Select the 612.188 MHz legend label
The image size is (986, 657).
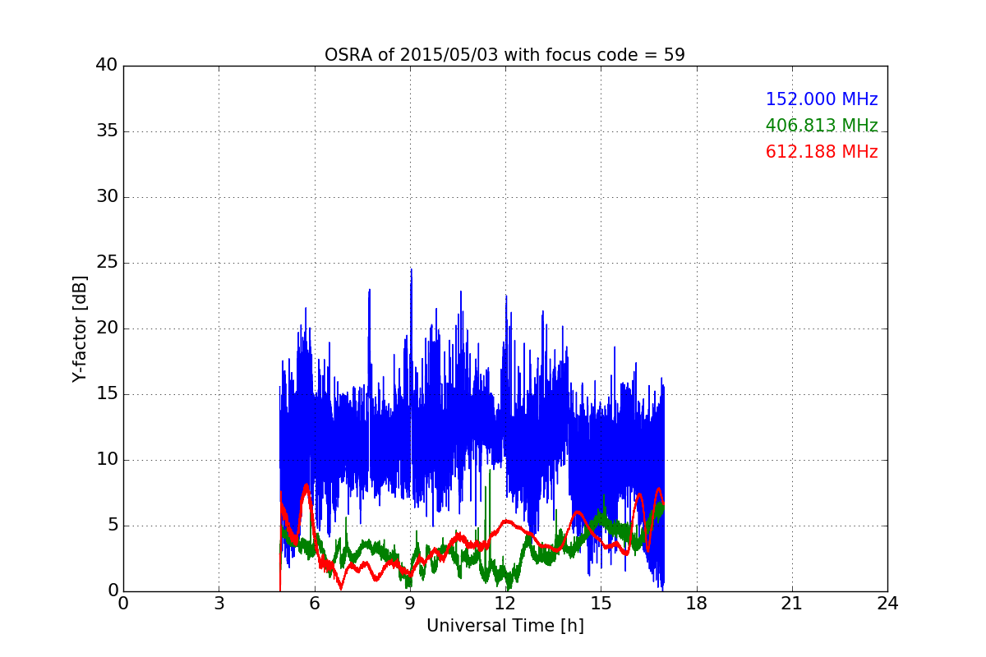coord(822,152)
